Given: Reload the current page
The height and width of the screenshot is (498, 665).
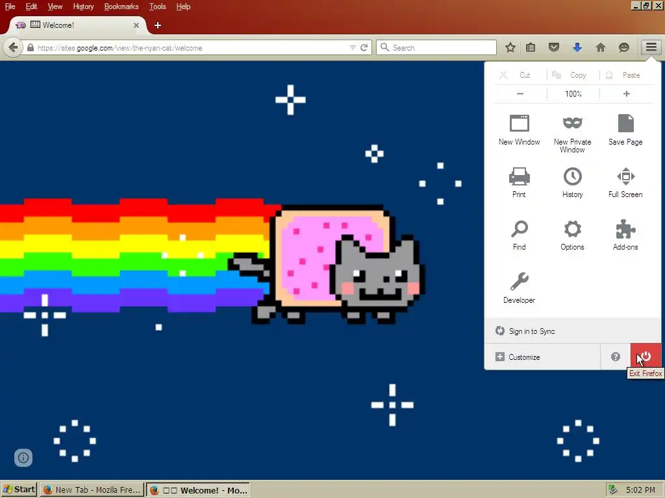Looking at the screenshot, I should [x=364, y=47].
